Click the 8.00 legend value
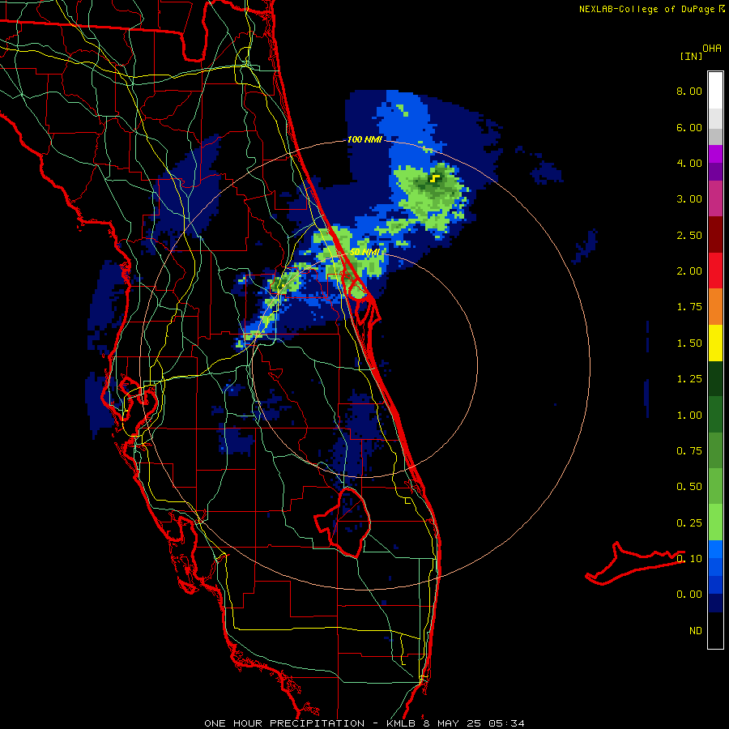Viewport: 729px width, 729px height. click(x=689, y=91)
